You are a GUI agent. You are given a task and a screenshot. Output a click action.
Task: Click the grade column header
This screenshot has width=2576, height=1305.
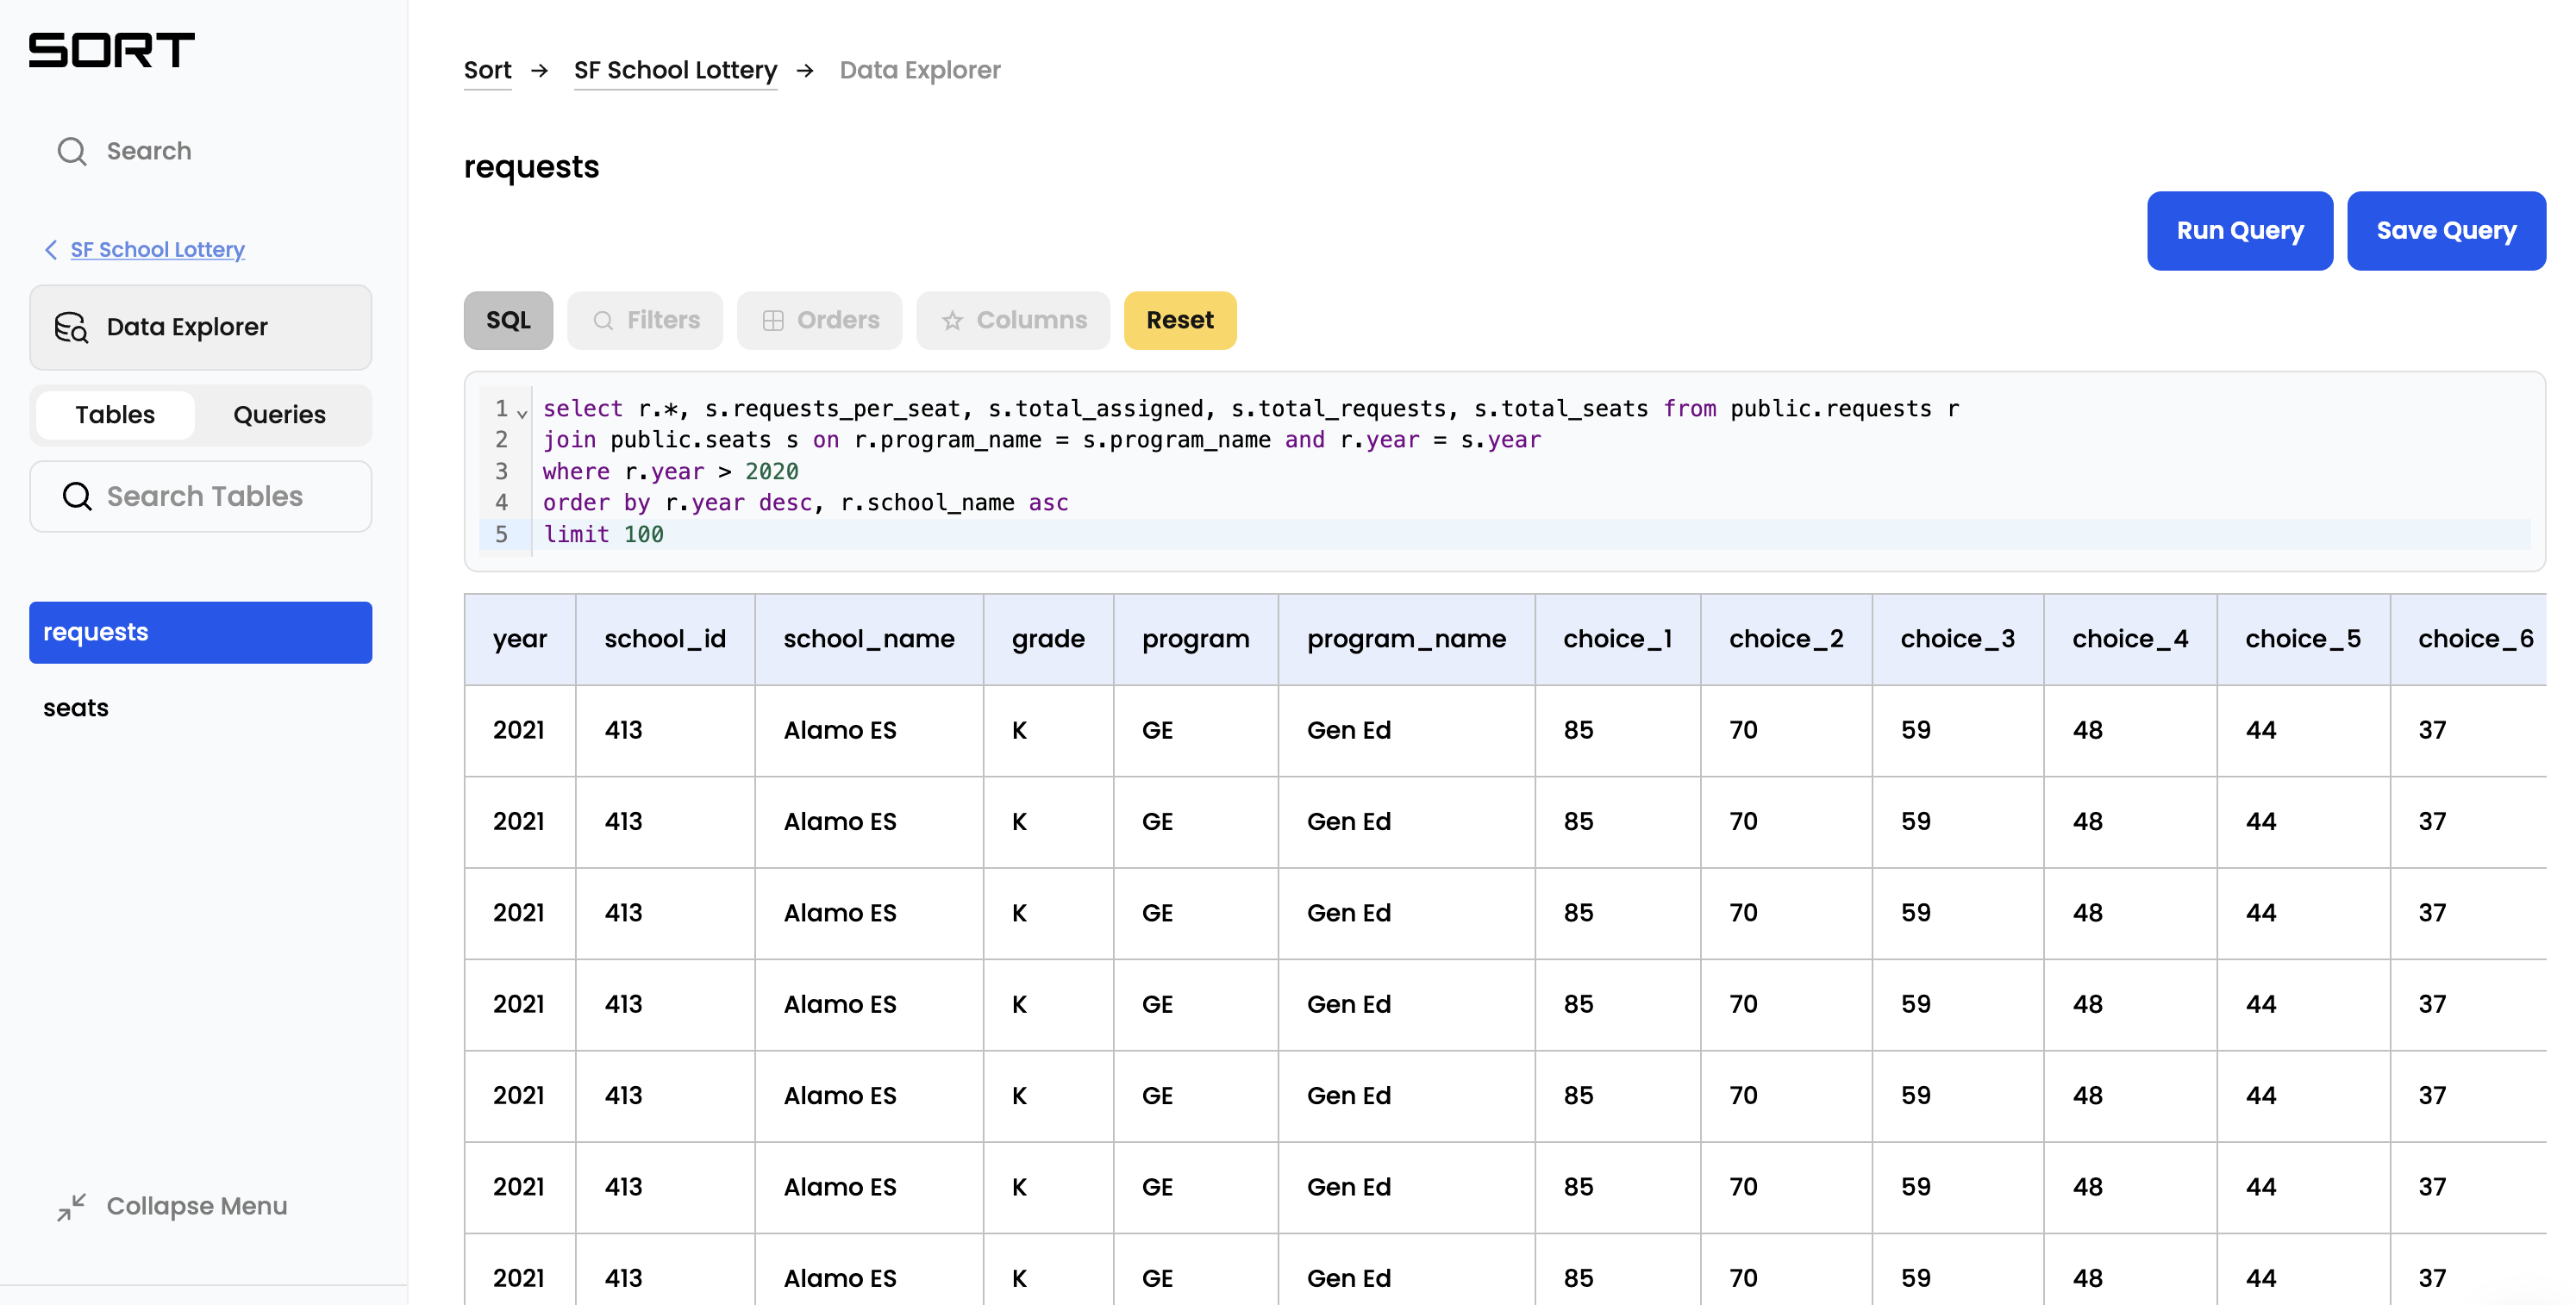1048,639
